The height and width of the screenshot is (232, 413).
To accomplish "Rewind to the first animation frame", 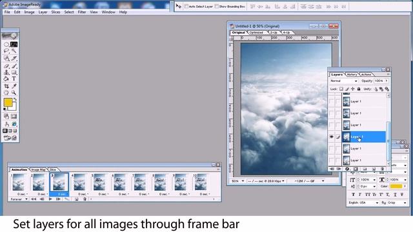I will click(x=34, y=199).
